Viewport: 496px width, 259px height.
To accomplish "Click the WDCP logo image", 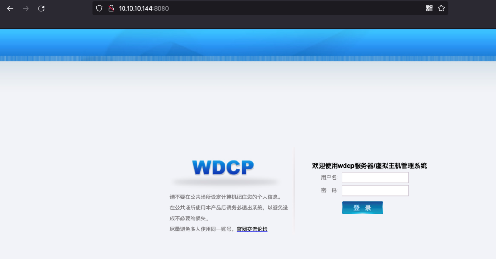I will coord(223,167).
